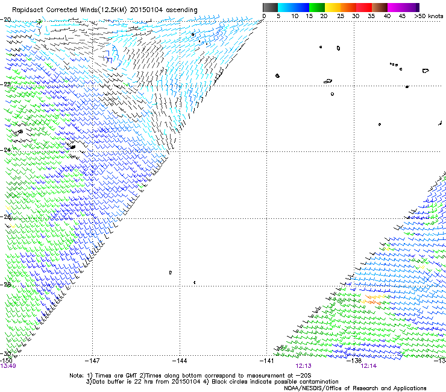Click the note line about 'Data buffer is 22 hrs'
Screen dimensions: 446x392
click(x=212, y=382)
